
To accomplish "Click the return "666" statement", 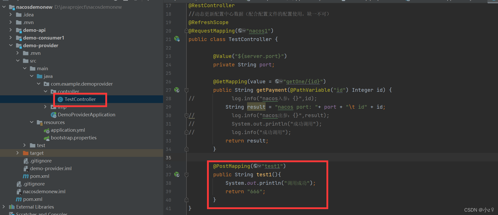I will click(245, 191).
